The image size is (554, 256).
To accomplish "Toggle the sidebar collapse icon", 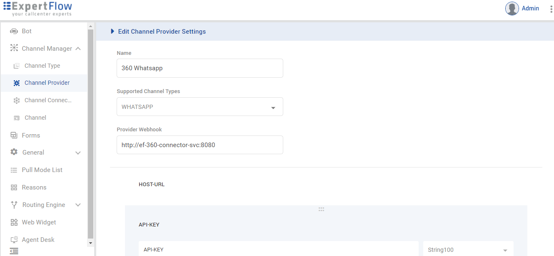I will (x=14, y=251).
